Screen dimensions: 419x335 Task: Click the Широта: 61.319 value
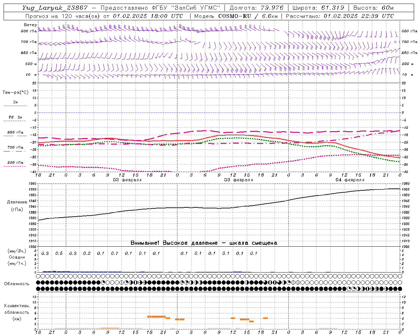318,8
